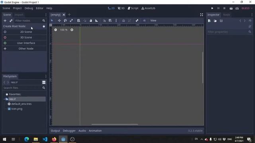Open Scene dock three-dot options
Image resolution: width=255 pixels, height=143 pixels.
(x=46, y=15)
